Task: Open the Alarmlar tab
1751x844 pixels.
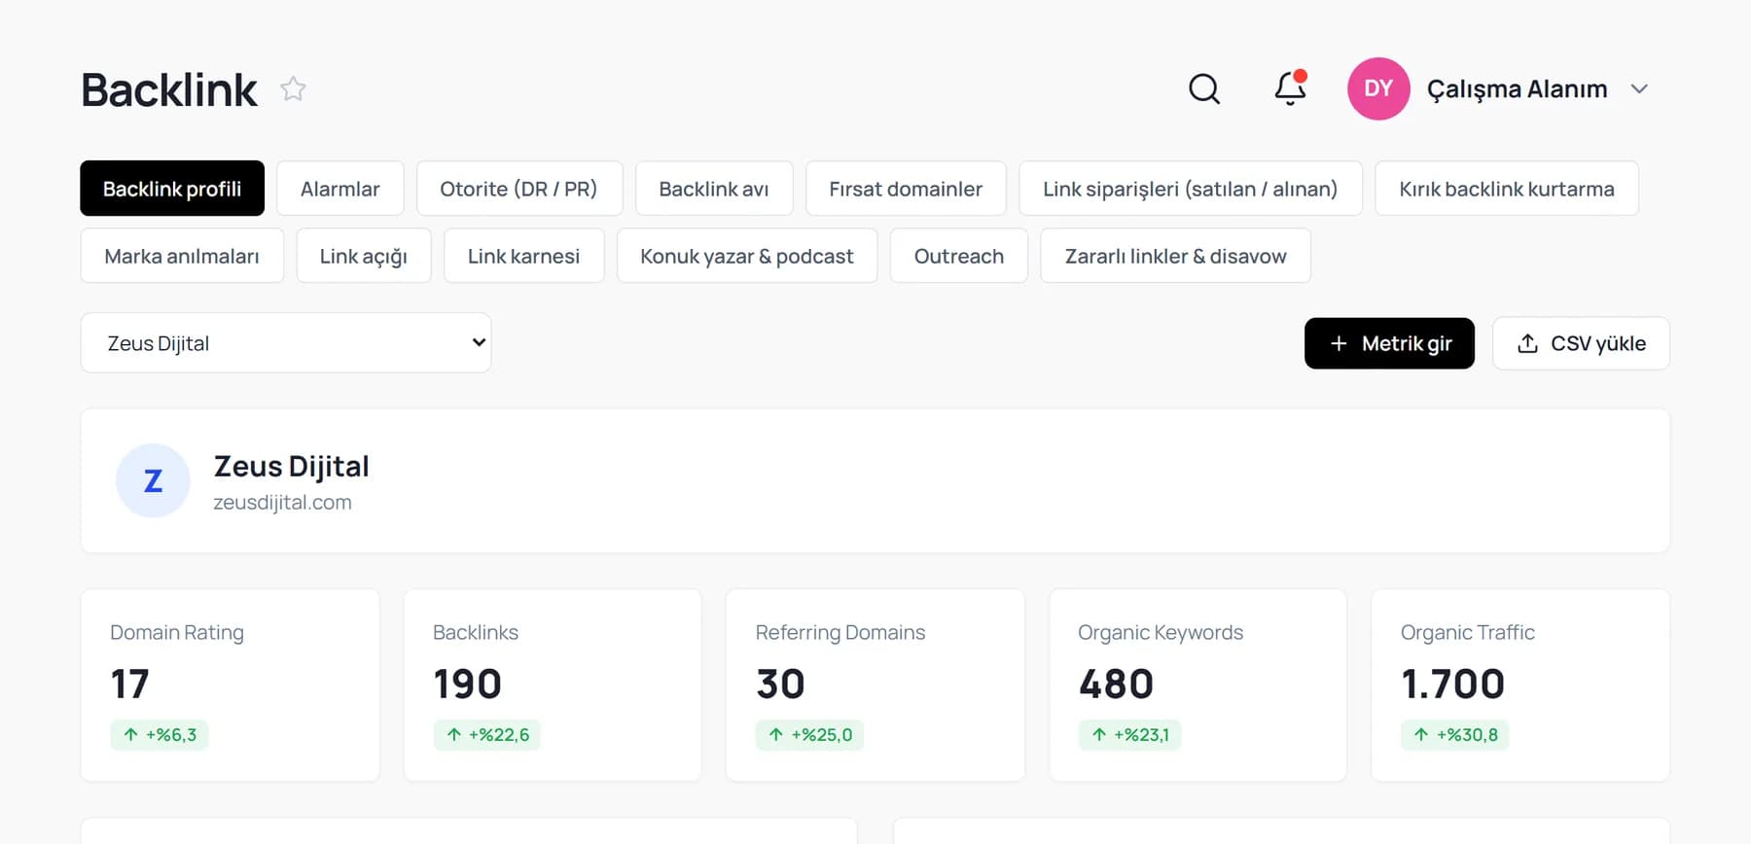Action: pos(340,189)
